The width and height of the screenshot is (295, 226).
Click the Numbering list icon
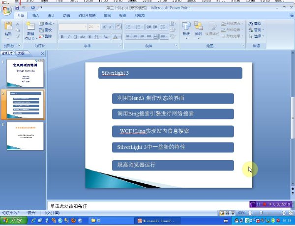[x=140, y=27]
